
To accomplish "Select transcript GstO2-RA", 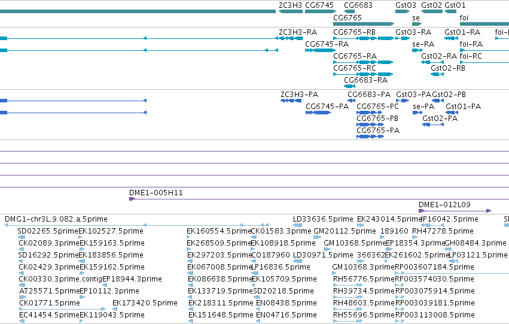I will pyautogui.click(x=432, y=62).
